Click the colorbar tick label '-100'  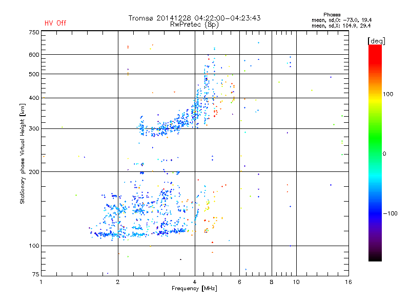tap(390, 213)
